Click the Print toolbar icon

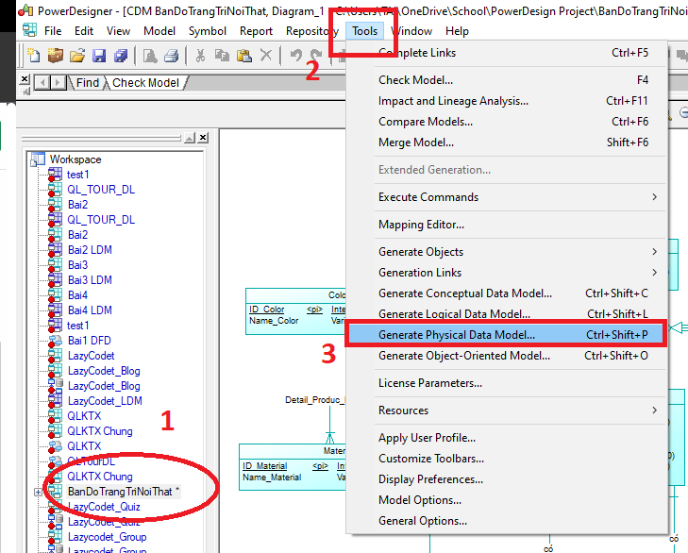point(171,56)
